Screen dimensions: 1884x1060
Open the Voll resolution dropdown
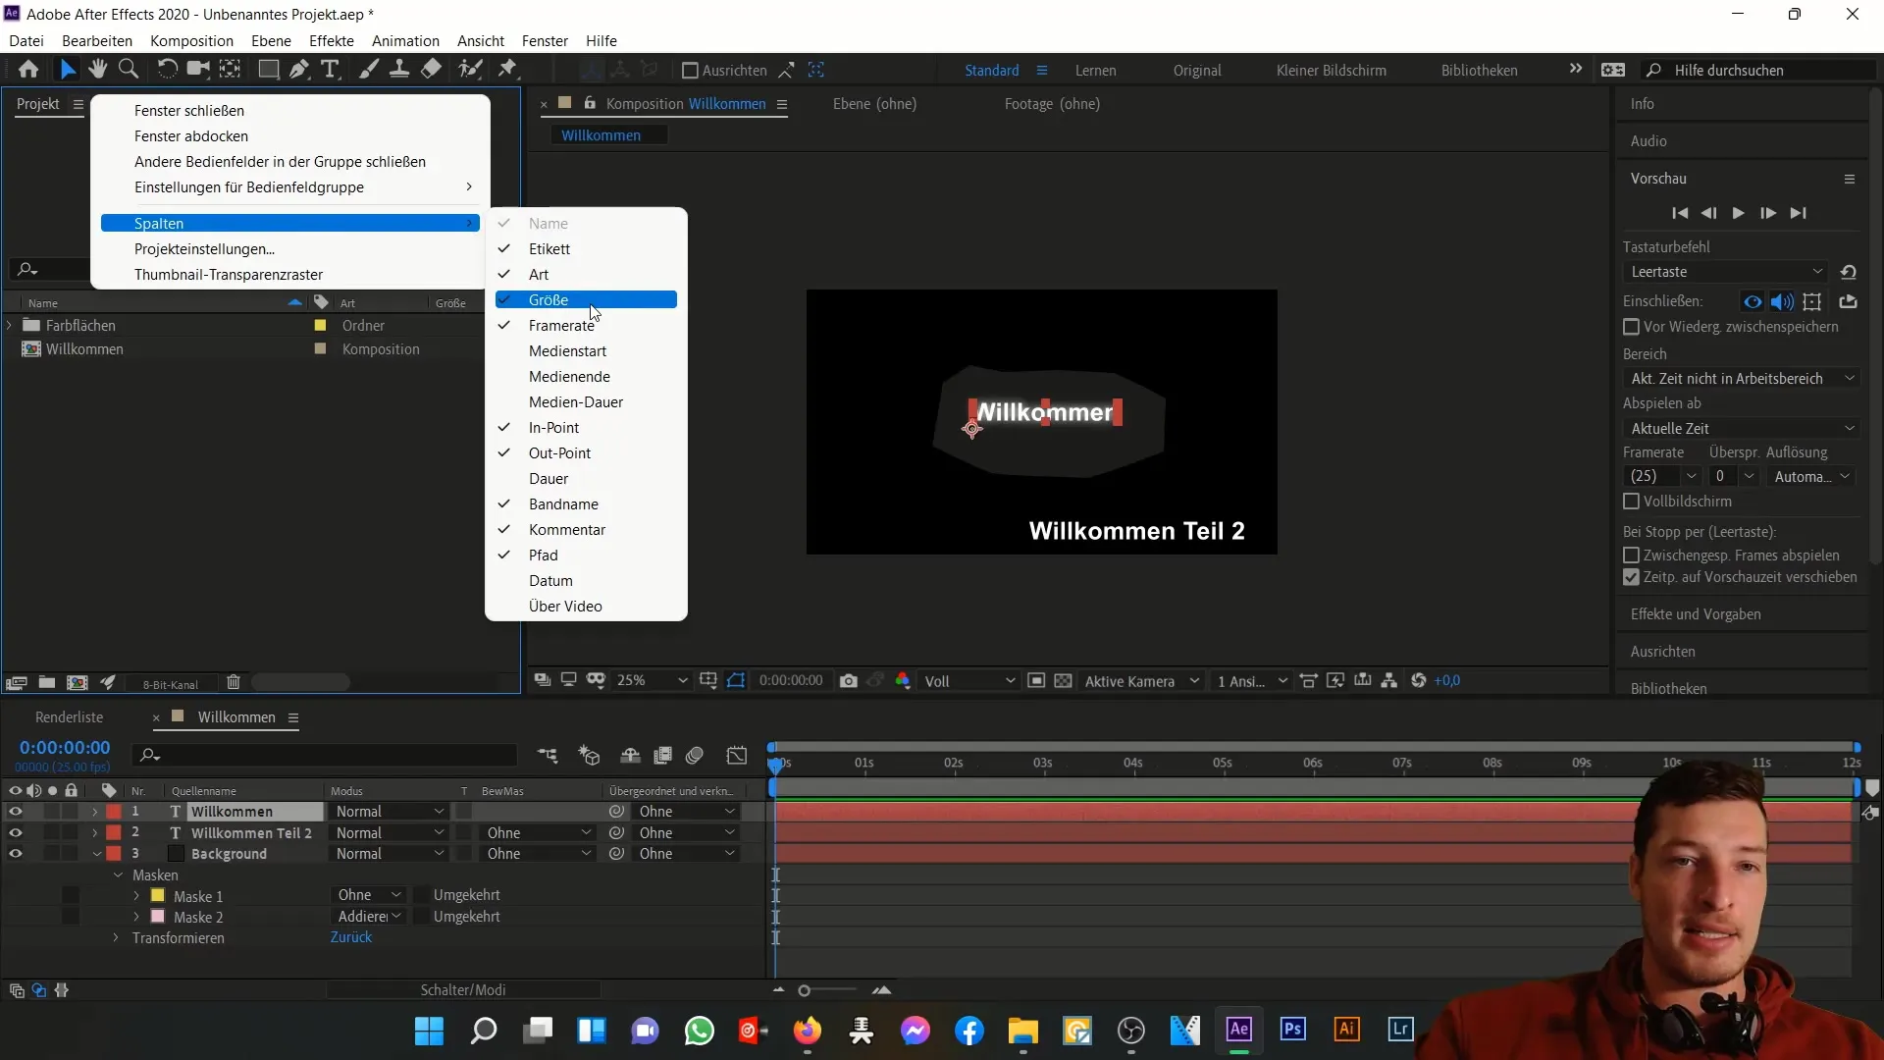tap(968, 681)
